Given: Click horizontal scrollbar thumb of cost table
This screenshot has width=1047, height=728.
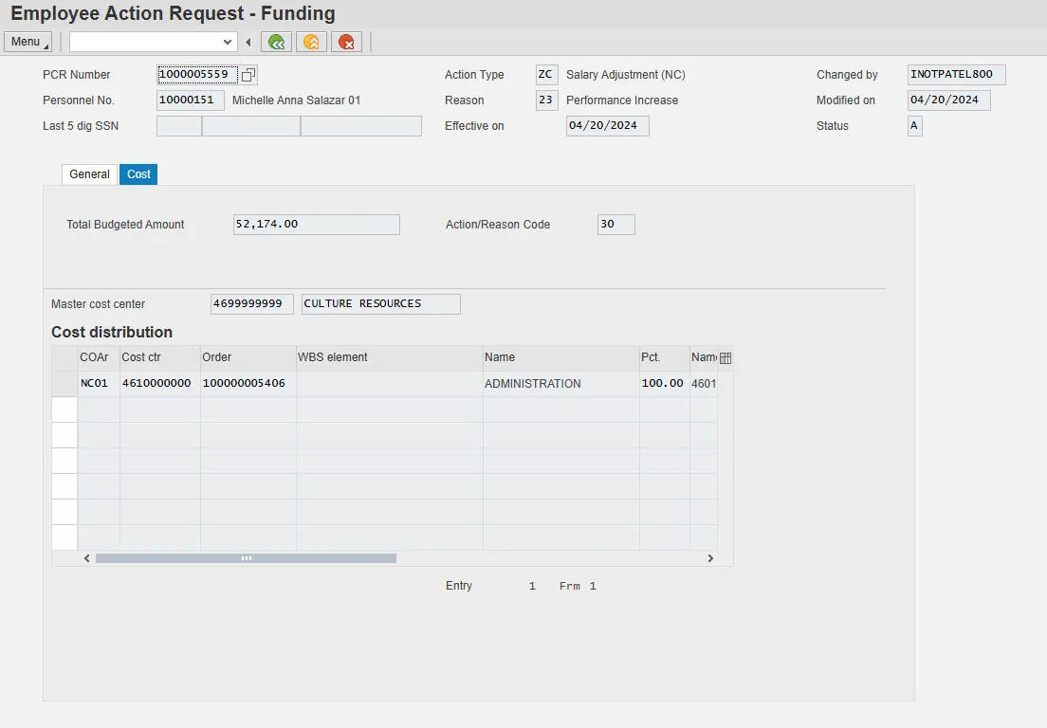Looking at the screenshot, I should point(246,558).
